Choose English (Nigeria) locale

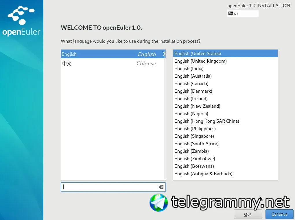coord(225,114)
